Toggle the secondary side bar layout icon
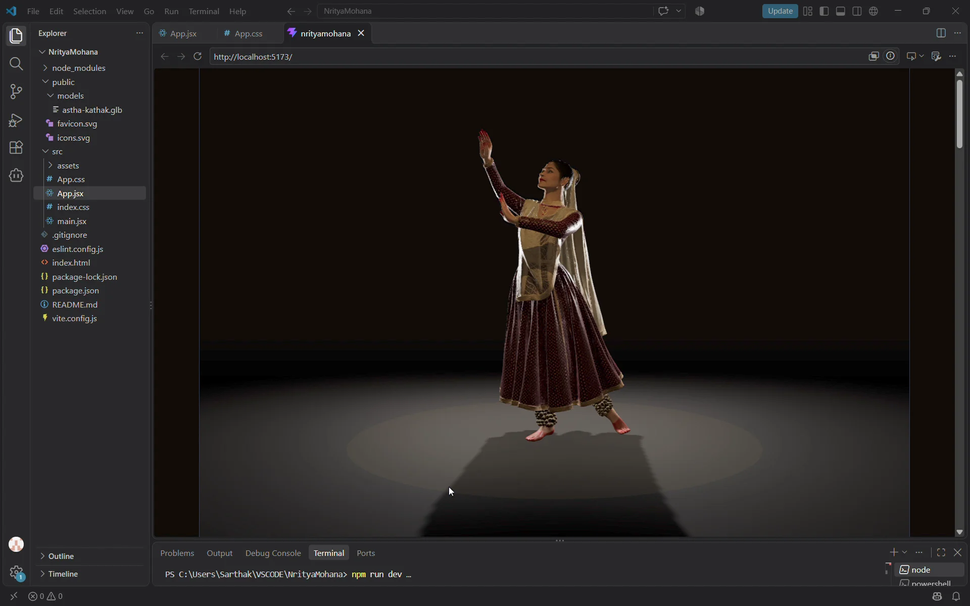The width and height of the screenshot is (970, 606). pos(857,11)
